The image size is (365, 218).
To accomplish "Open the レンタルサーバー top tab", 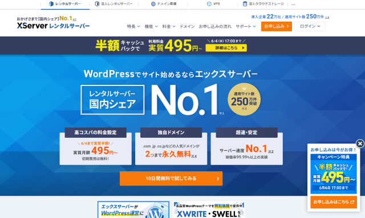I will tap(65, 4).
